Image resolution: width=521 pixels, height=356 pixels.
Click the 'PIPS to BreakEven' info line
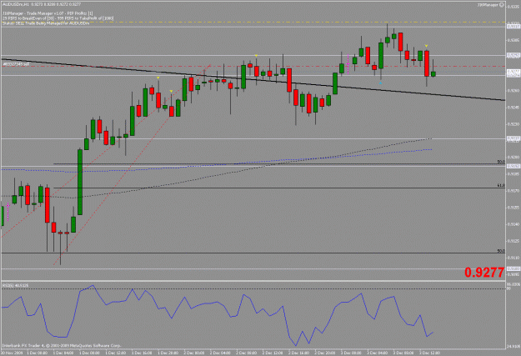(x=58, y=18)
